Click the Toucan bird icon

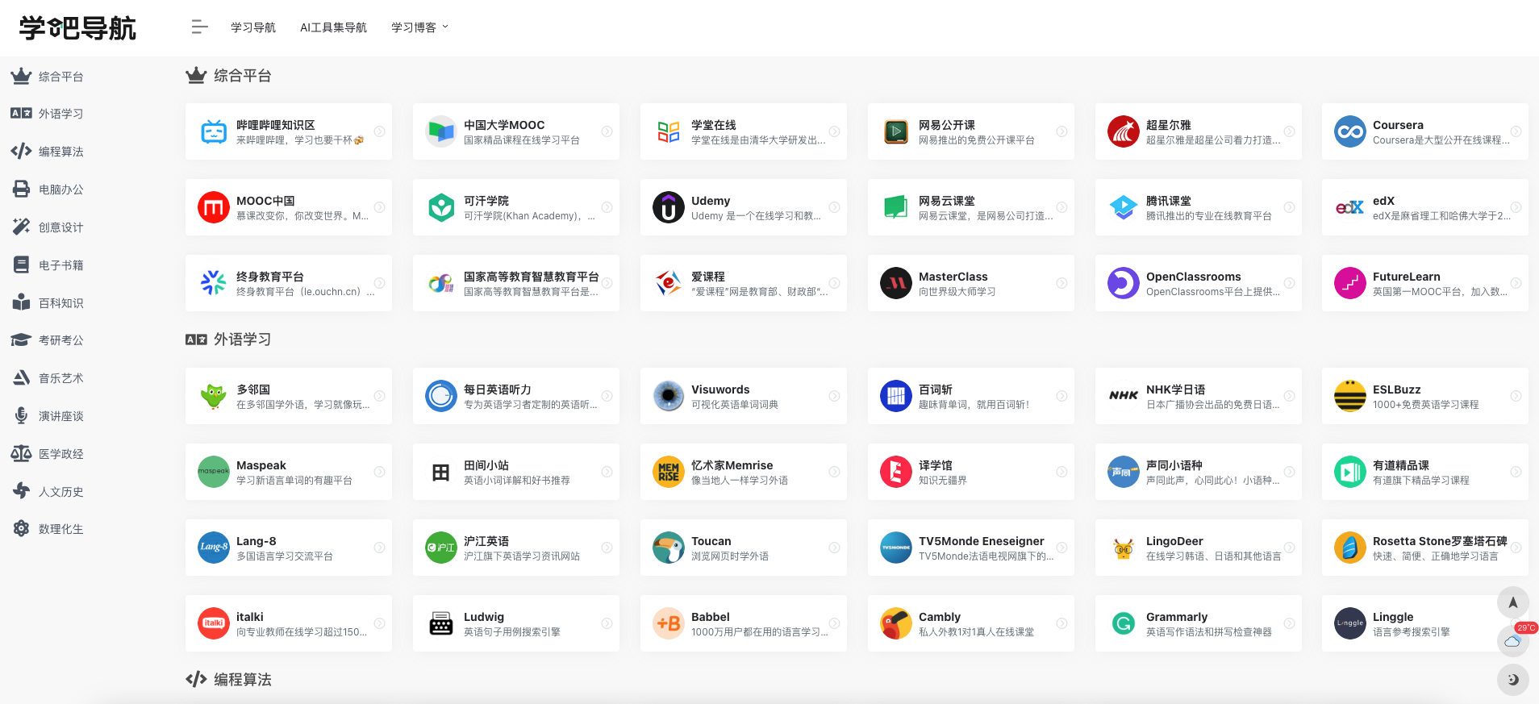point(669,548)
